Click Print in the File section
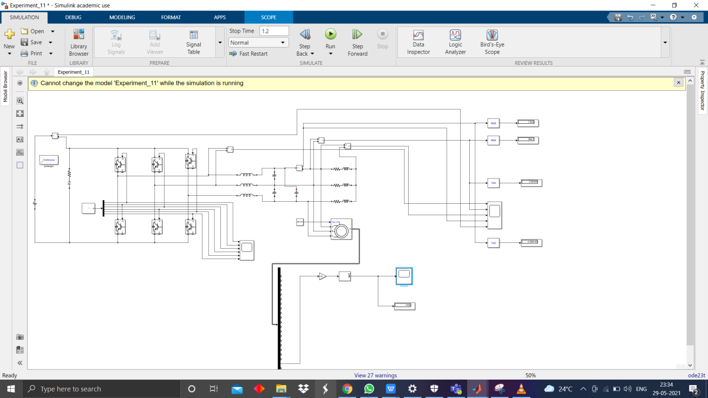 tap(32, 54)
